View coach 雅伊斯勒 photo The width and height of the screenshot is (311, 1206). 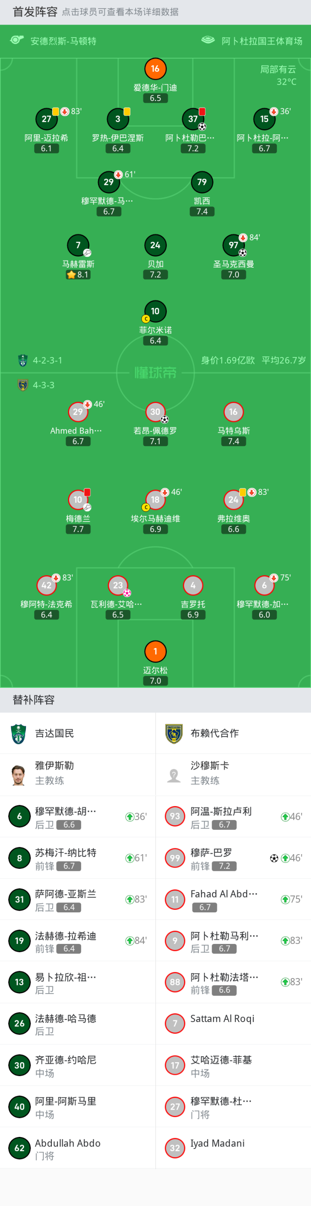18,775
